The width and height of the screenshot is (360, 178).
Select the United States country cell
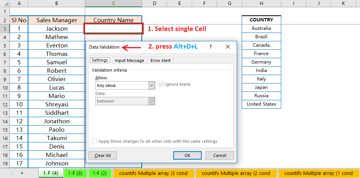point(261,104)
